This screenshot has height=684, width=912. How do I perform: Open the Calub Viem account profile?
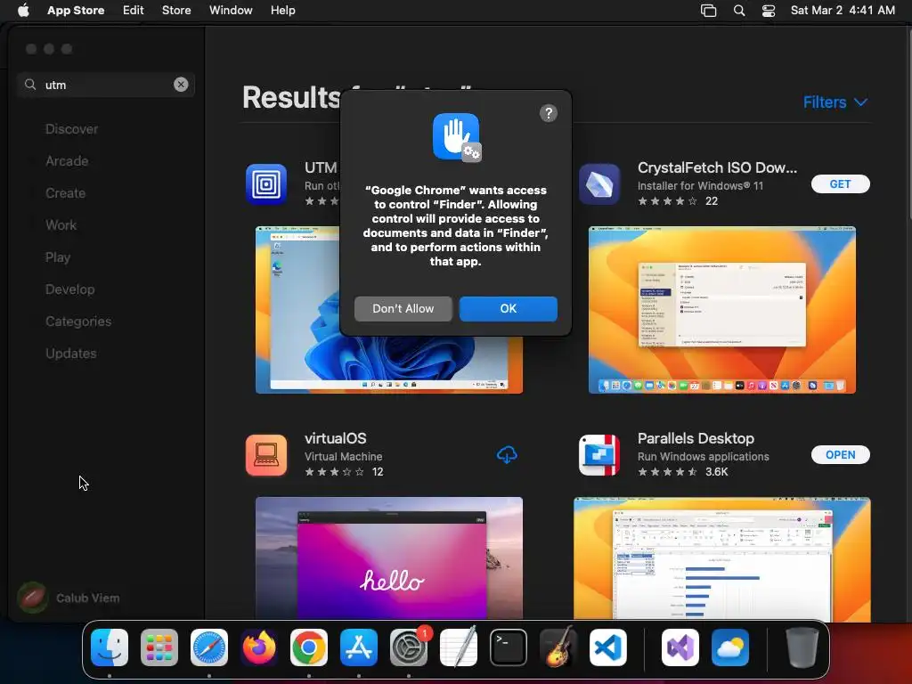pos(69,598)
